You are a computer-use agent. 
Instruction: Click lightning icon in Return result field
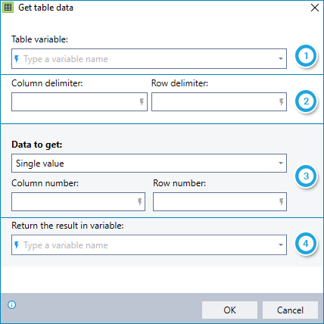click(17, 245)
